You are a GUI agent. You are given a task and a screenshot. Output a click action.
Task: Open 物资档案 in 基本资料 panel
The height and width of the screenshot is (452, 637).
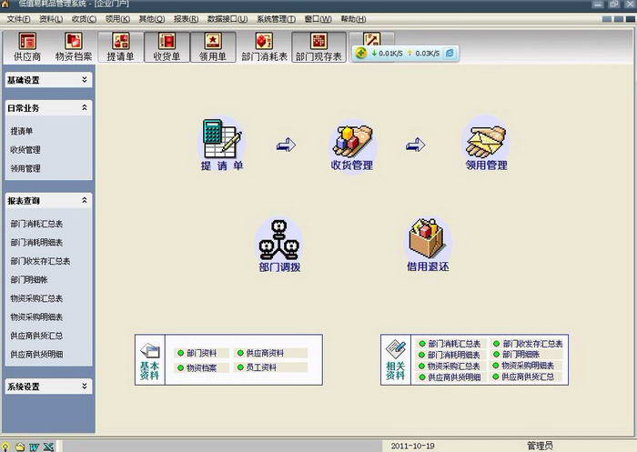pyautogui.click(x=201, y=368)
